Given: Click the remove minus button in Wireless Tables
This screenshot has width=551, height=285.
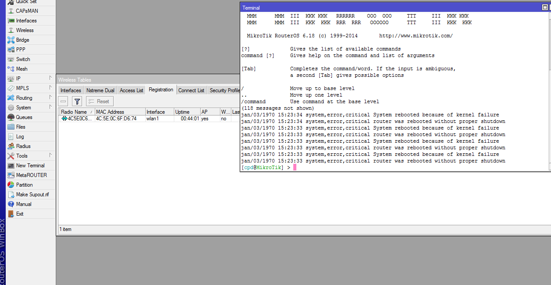Looking at the screenshot, I should click(x=63, y=101).
